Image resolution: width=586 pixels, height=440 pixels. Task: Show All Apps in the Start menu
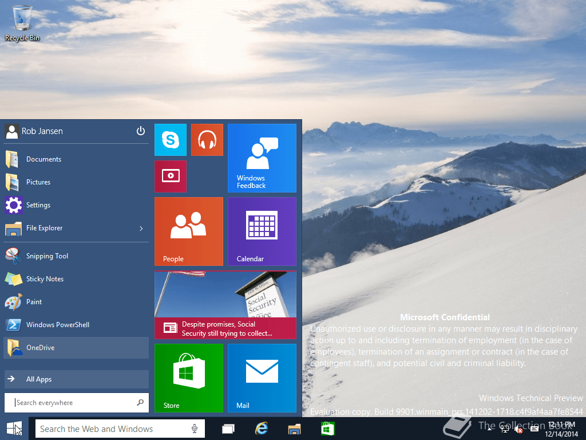76,379
